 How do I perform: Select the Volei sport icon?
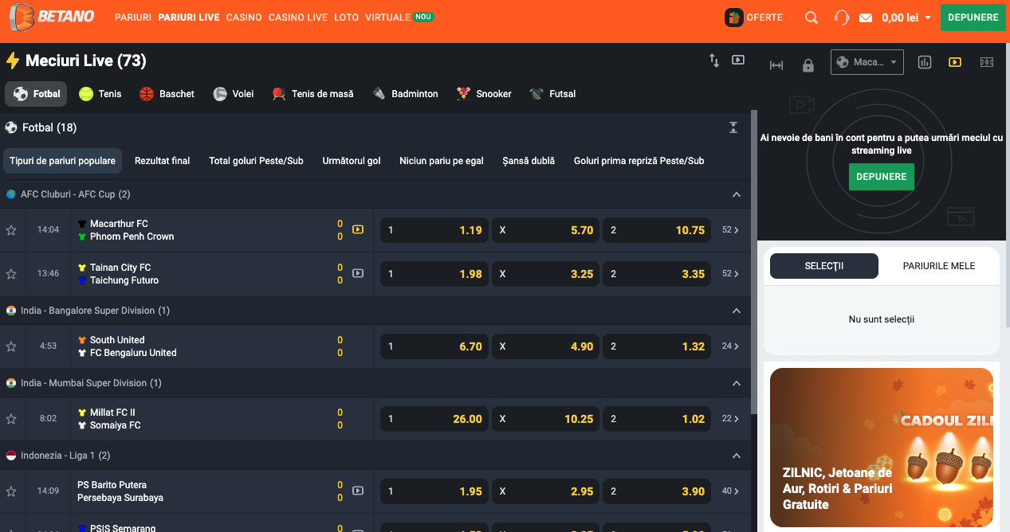pyautogui.click(x=220, y=94)
